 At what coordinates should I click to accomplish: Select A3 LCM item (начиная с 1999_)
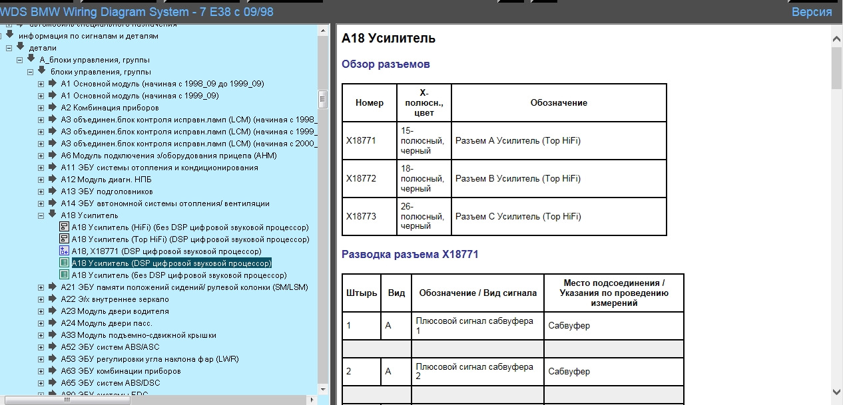(x=188, y=132)
